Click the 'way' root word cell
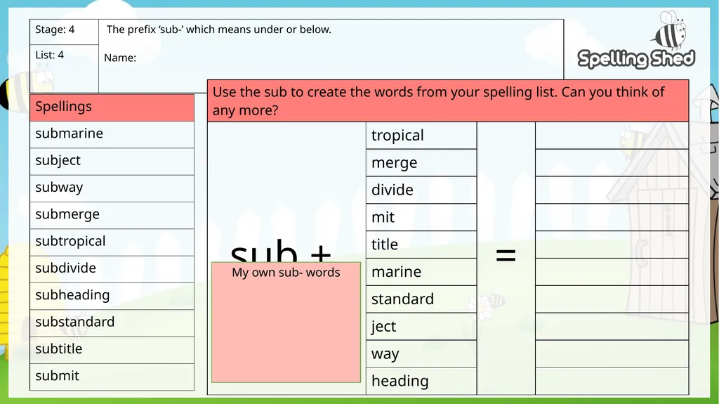 click(421, 353)
